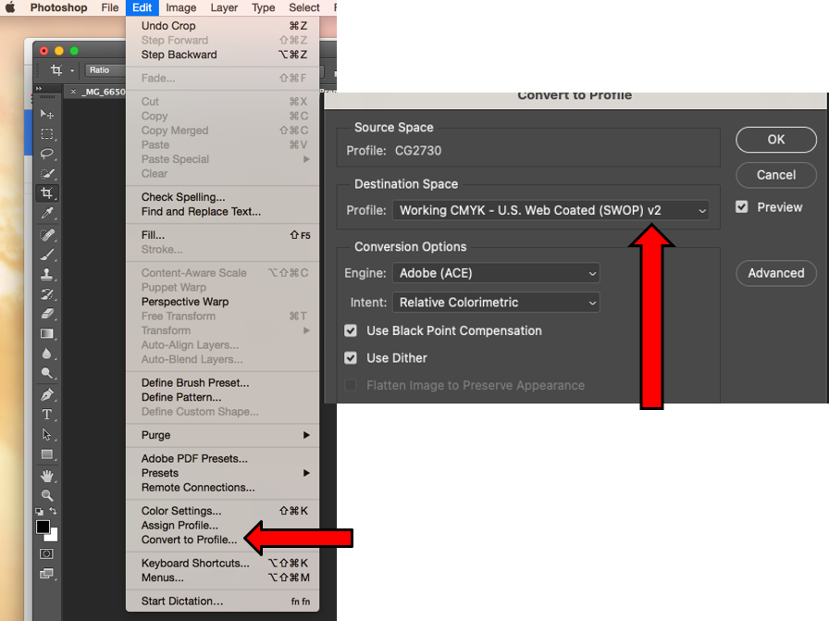829x621 pixels.
Task: Open the File menu
Action: coord(110,7)
